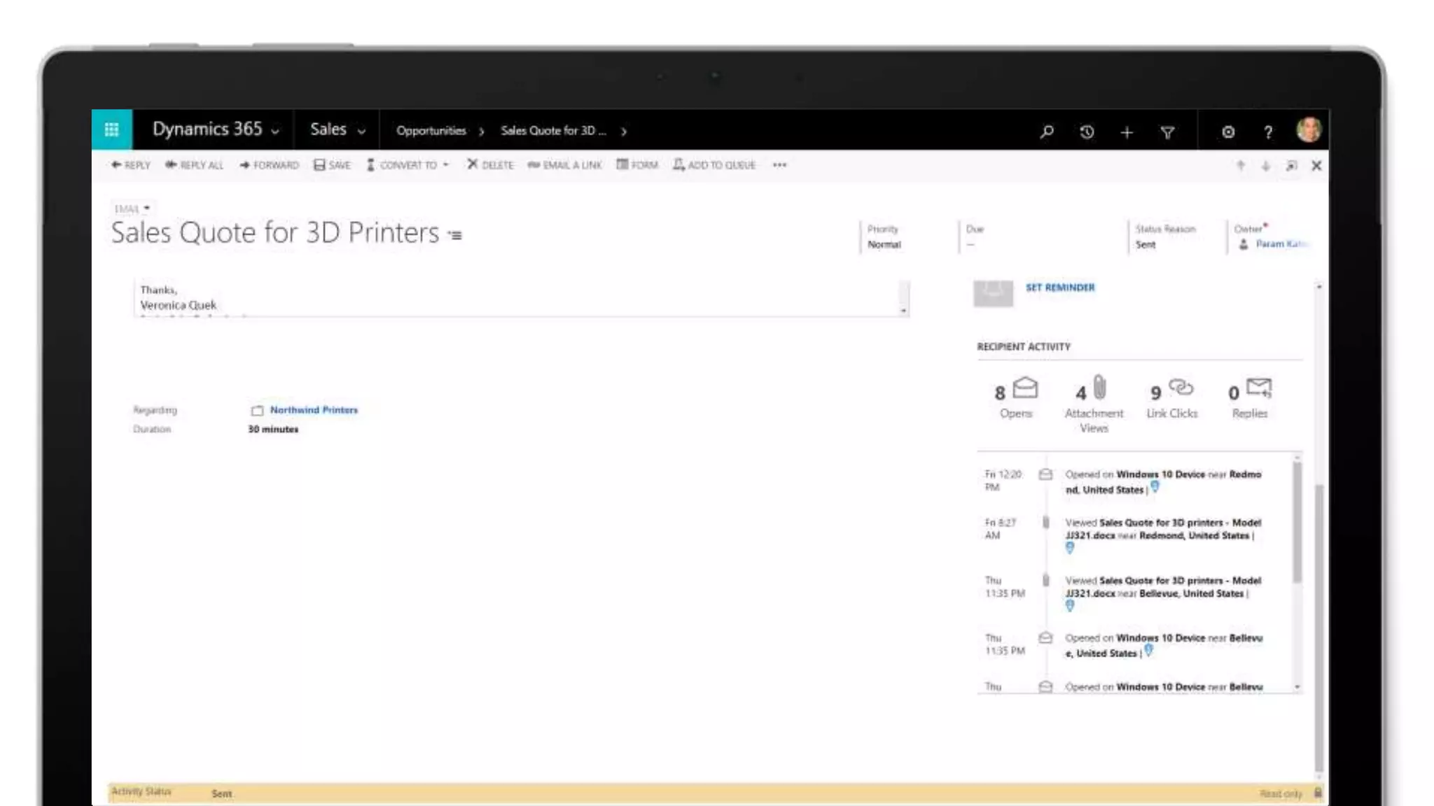Click the plus quick create icon
The height and width of the screenshot is (806, 1434).
click(x=1127, y=132)
